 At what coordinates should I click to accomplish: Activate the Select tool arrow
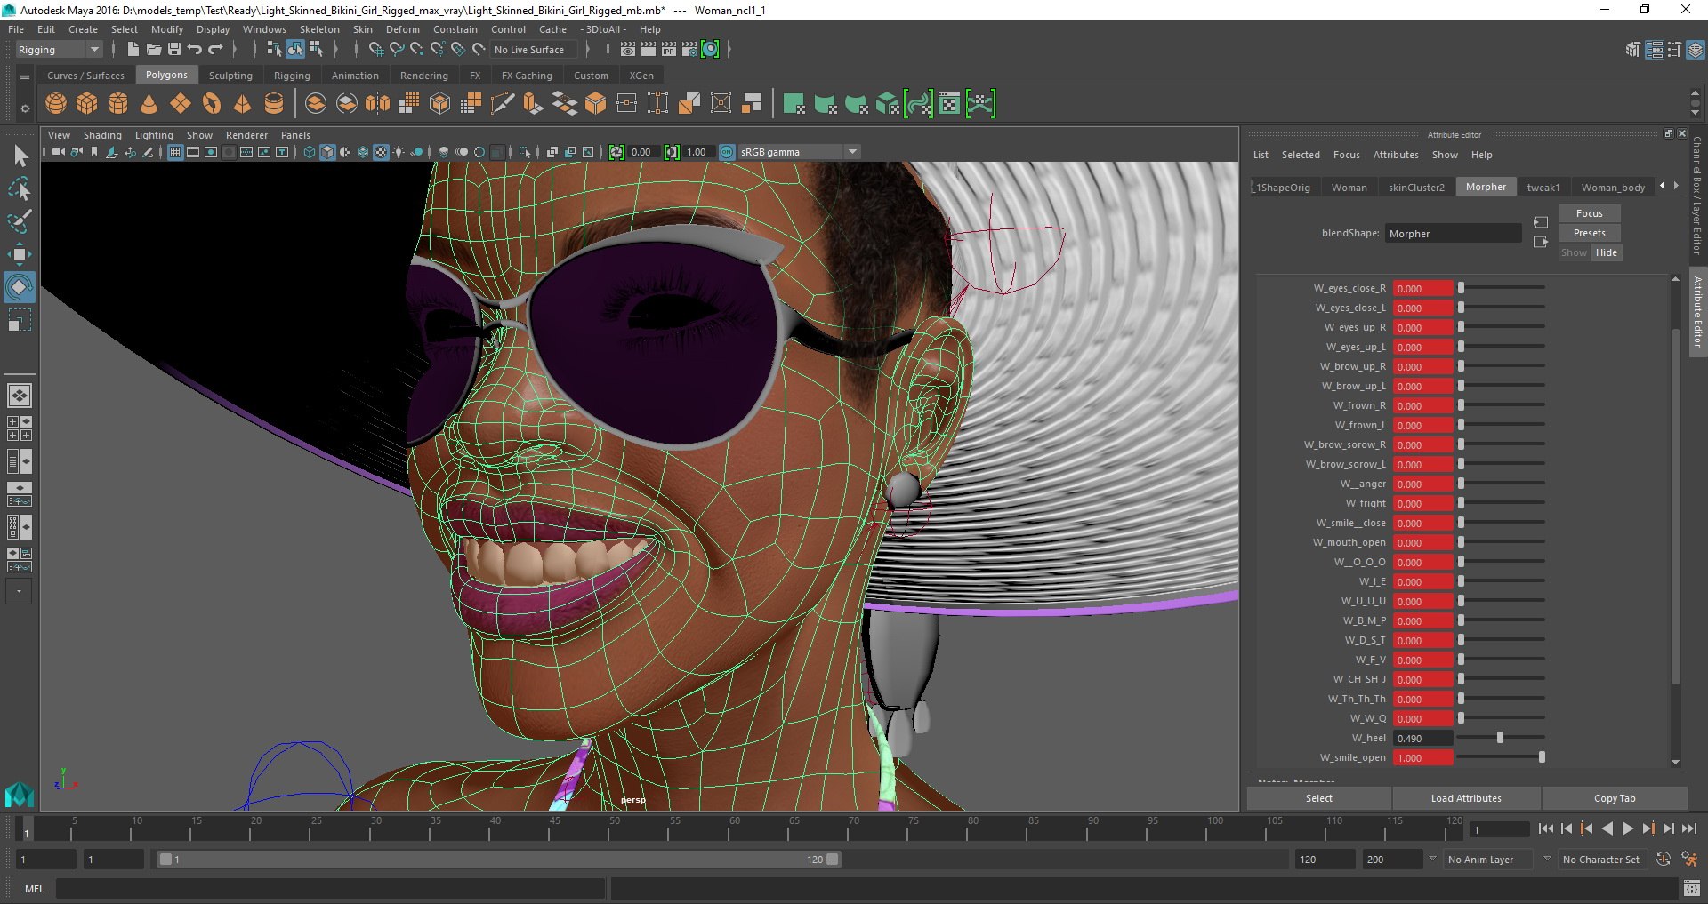pyautogui.click(x=20, y=156)
